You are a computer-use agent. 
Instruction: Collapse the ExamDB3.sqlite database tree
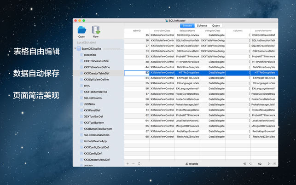(75, 48)
